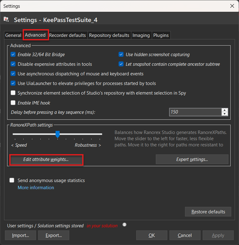Open Expert settings
The width and height of the screenshot is (239, 245).
192,159
